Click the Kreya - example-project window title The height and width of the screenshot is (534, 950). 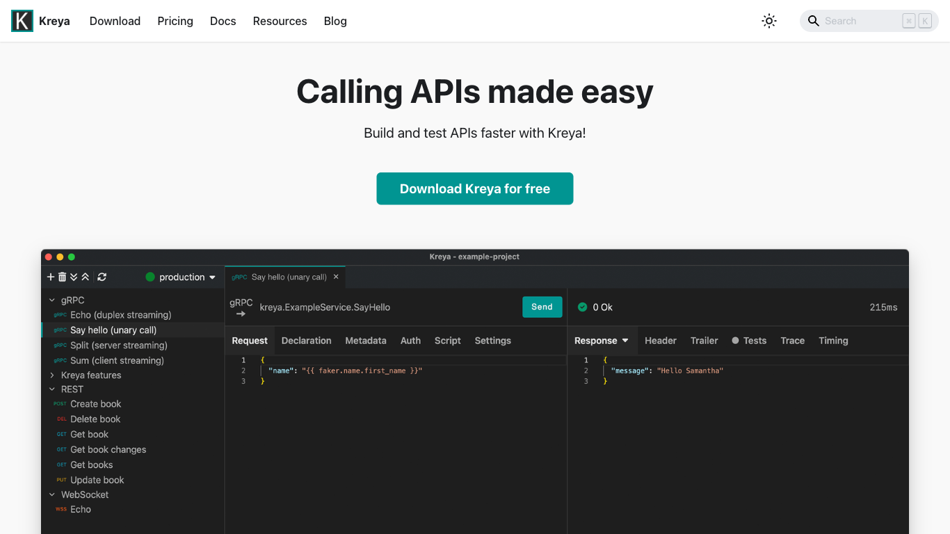pos(474,257)
